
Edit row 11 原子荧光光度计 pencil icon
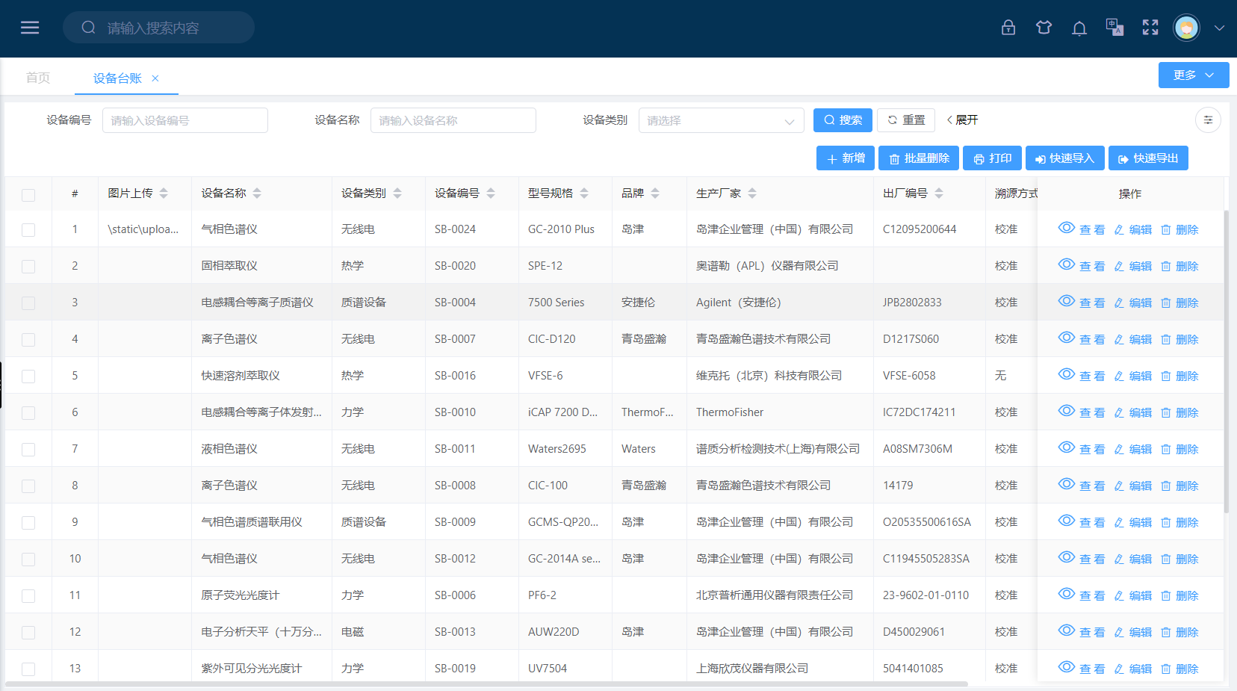pos(1119,596)
